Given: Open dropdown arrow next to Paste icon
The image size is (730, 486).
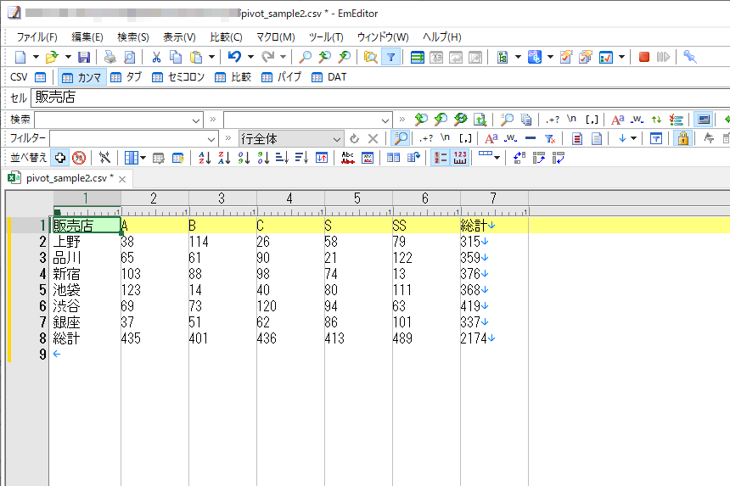Looking at the screenshot, I should [212, 57].
